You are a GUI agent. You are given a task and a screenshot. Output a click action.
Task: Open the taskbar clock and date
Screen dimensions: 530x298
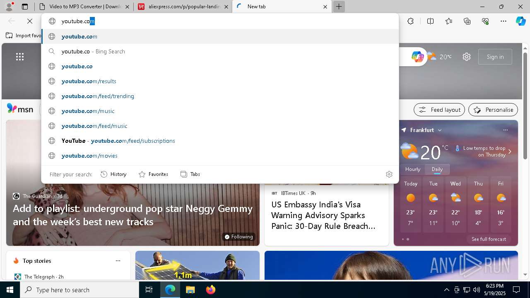click(x=494, y=290)
